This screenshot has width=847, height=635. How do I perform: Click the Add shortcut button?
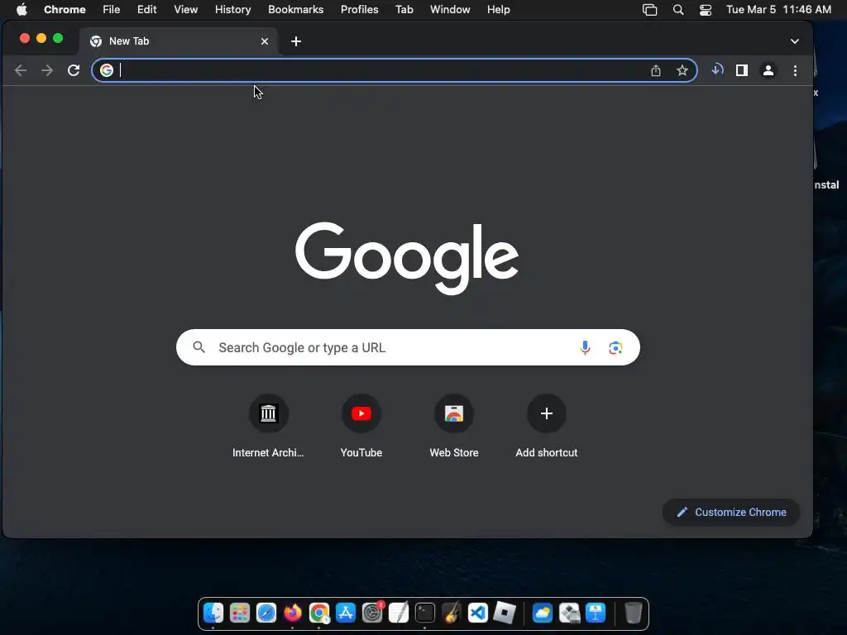coord(547,427)
